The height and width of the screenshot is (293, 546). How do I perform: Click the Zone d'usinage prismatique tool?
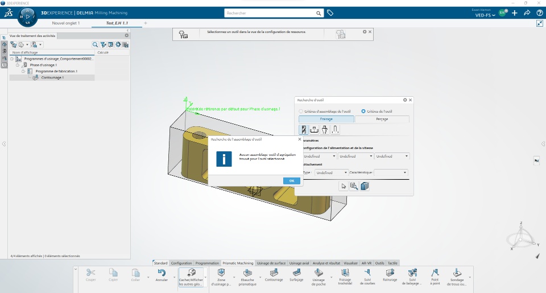(x=221, y=277)
